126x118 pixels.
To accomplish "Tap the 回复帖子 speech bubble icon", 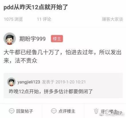I will [x=12, y=111].
